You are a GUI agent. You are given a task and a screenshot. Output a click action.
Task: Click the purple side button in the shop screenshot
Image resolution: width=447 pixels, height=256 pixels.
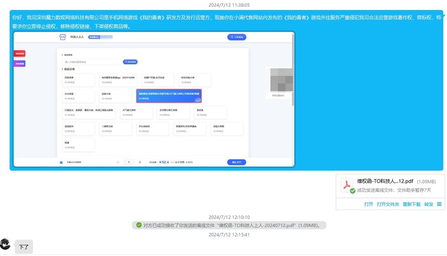pos(20,63)
